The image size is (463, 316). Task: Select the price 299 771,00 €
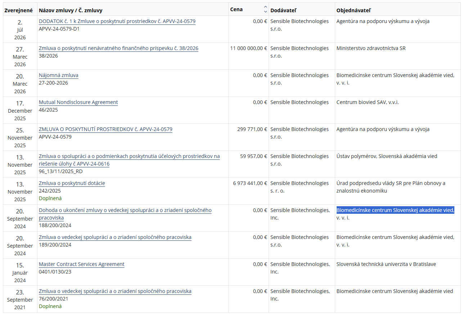point(252,129)
